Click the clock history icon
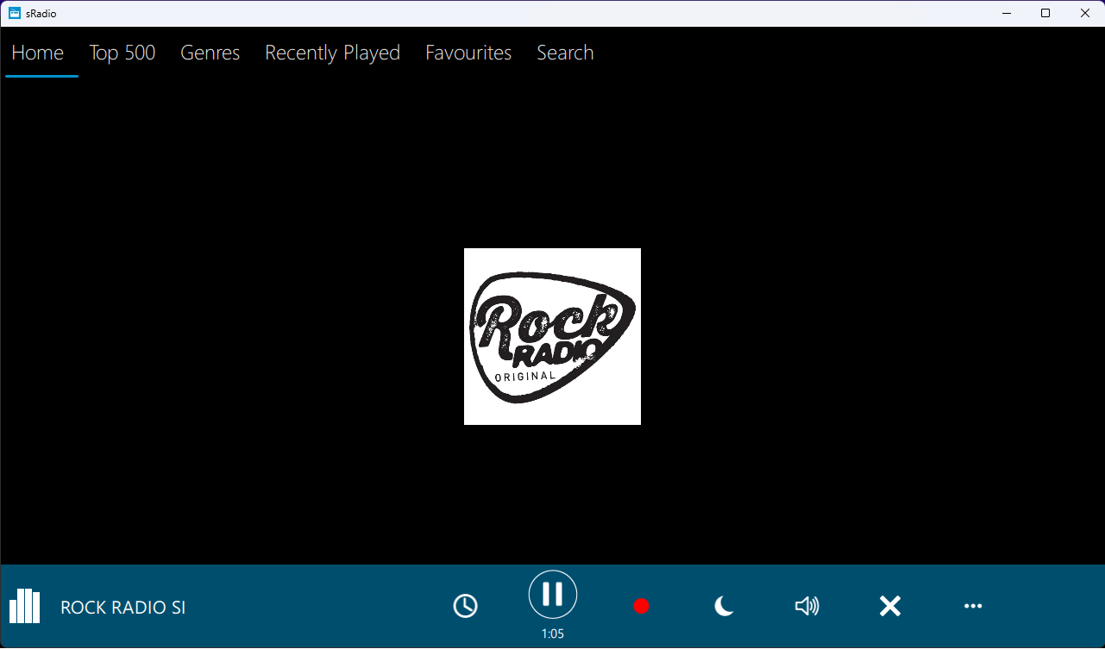This screenshot has height=649, width=1105. tap(465, 607)
